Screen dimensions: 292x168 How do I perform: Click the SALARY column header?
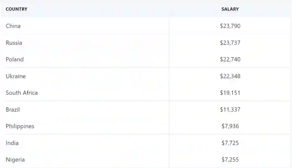[230, 9]
